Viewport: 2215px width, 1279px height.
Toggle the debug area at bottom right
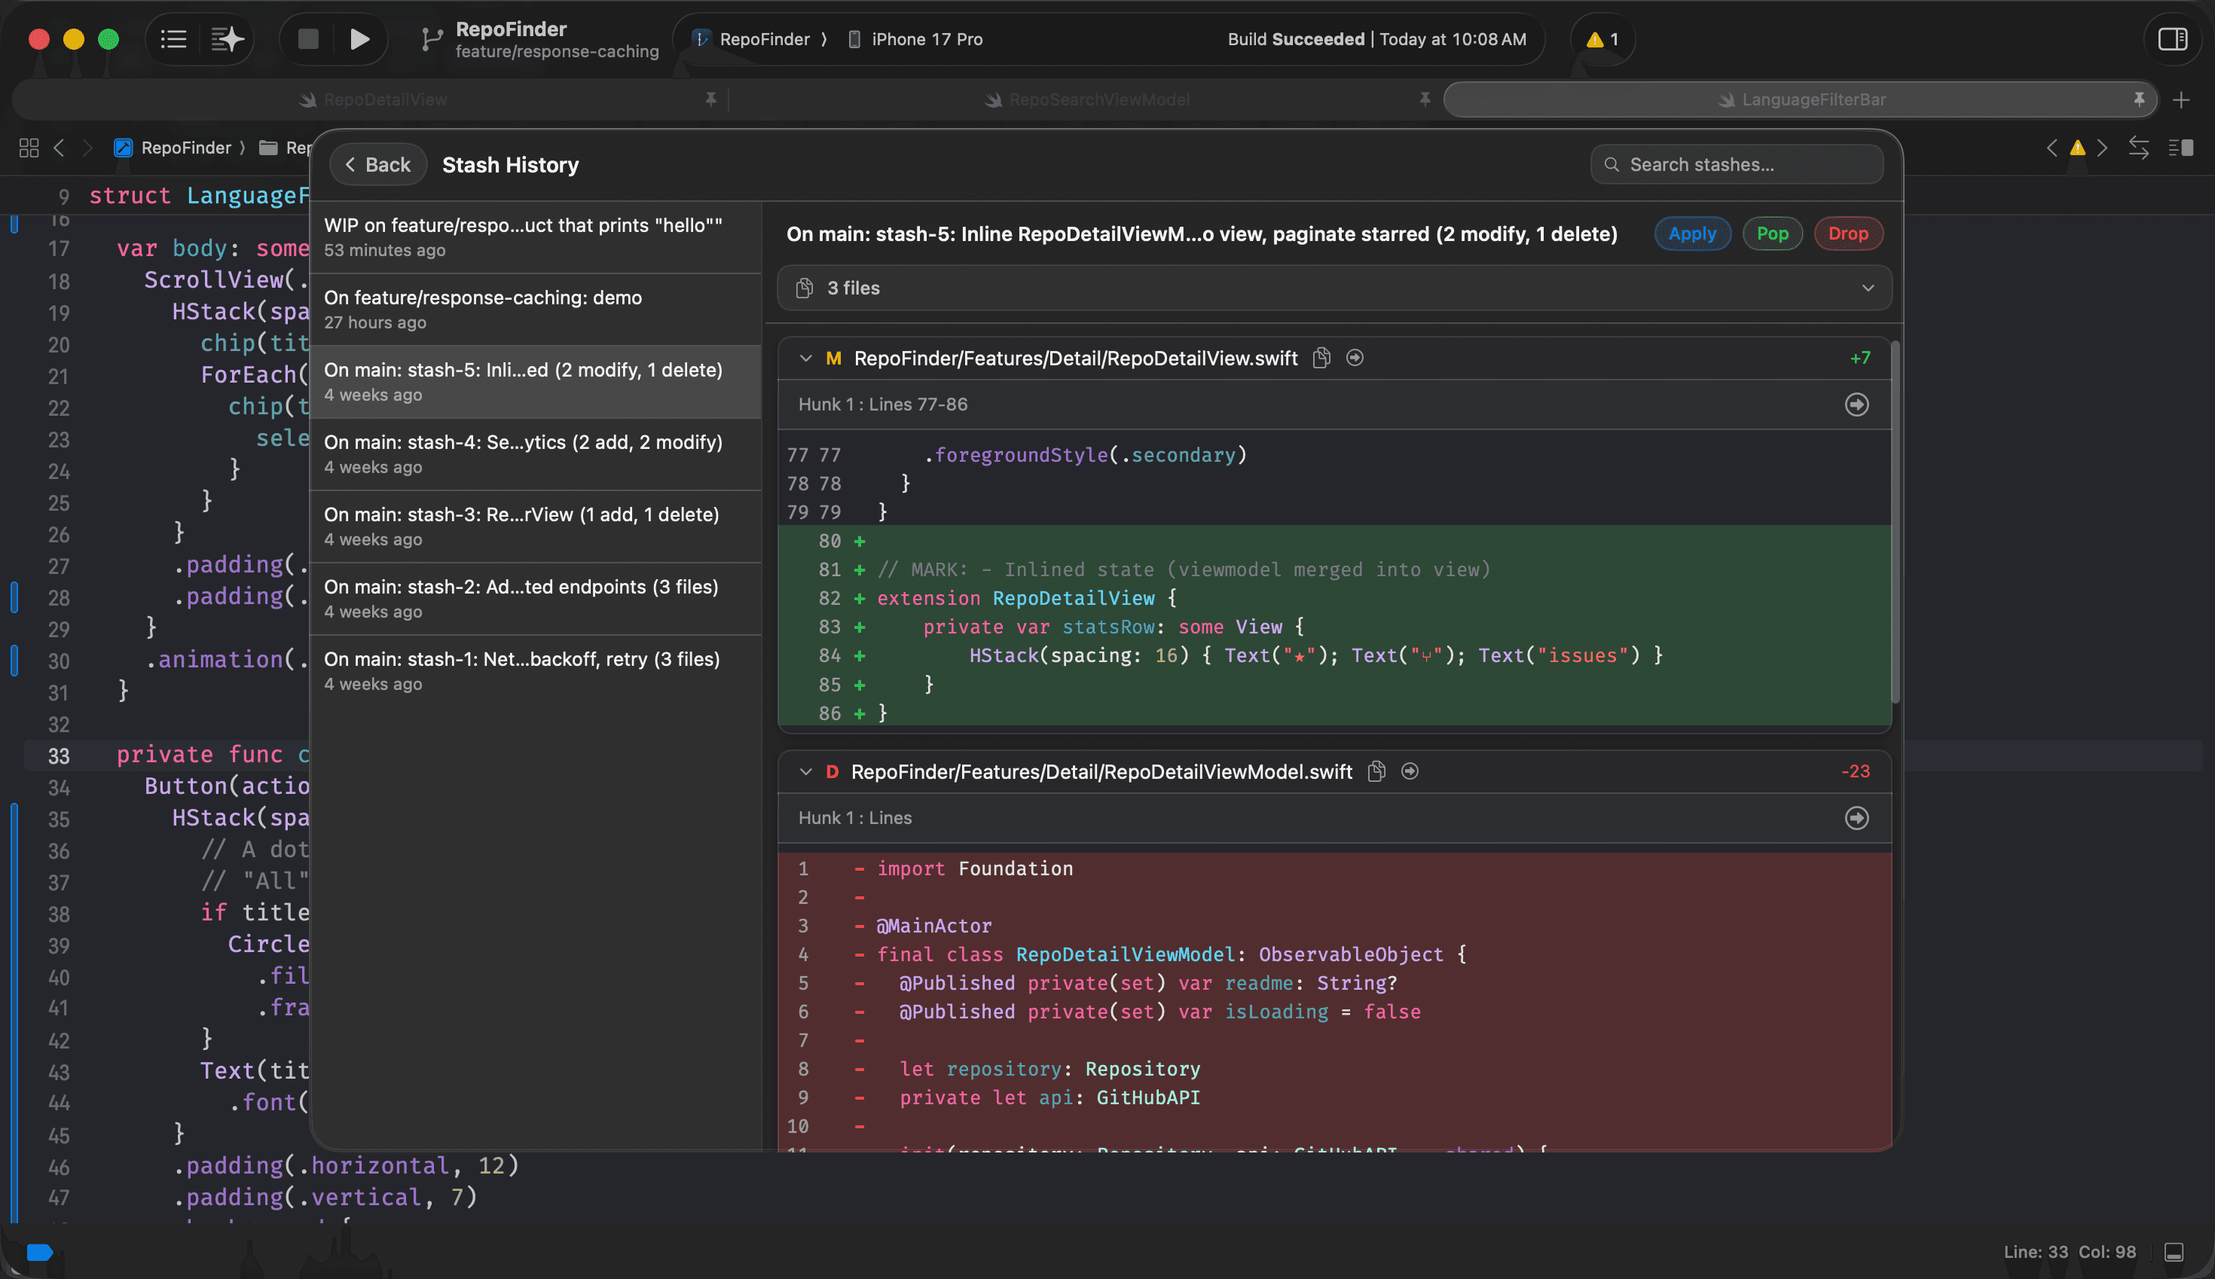point(2174,1252)
